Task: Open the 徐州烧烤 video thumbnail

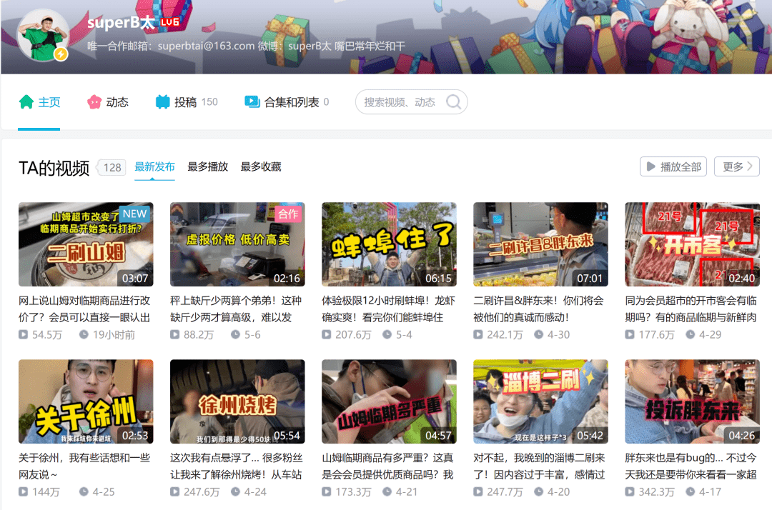Action: coord(237,401)
